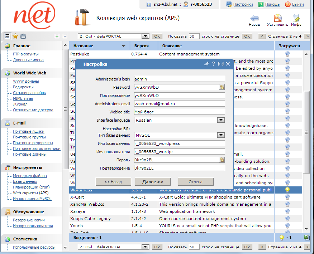Click the Инфо info icon
The height and width of the screenshot is (254, 314).
point(296,19)
